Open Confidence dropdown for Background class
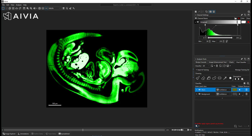Image resolution: width=252 pixels, height=136 pixels. (223, 94)
